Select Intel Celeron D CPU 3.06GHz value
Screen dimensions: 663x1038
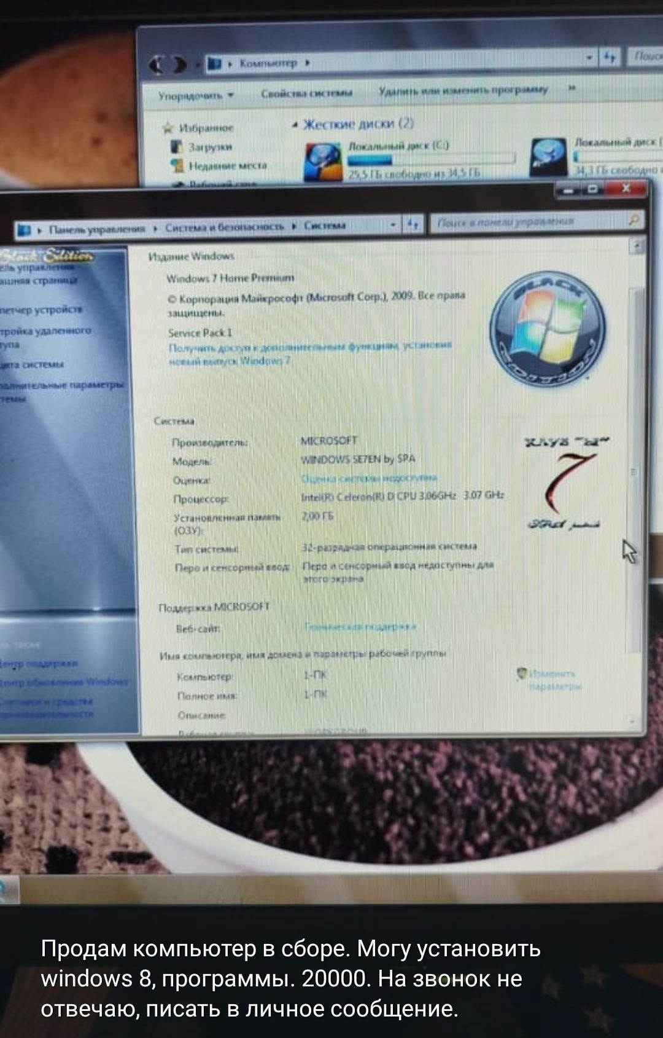[x=402, y=495]
